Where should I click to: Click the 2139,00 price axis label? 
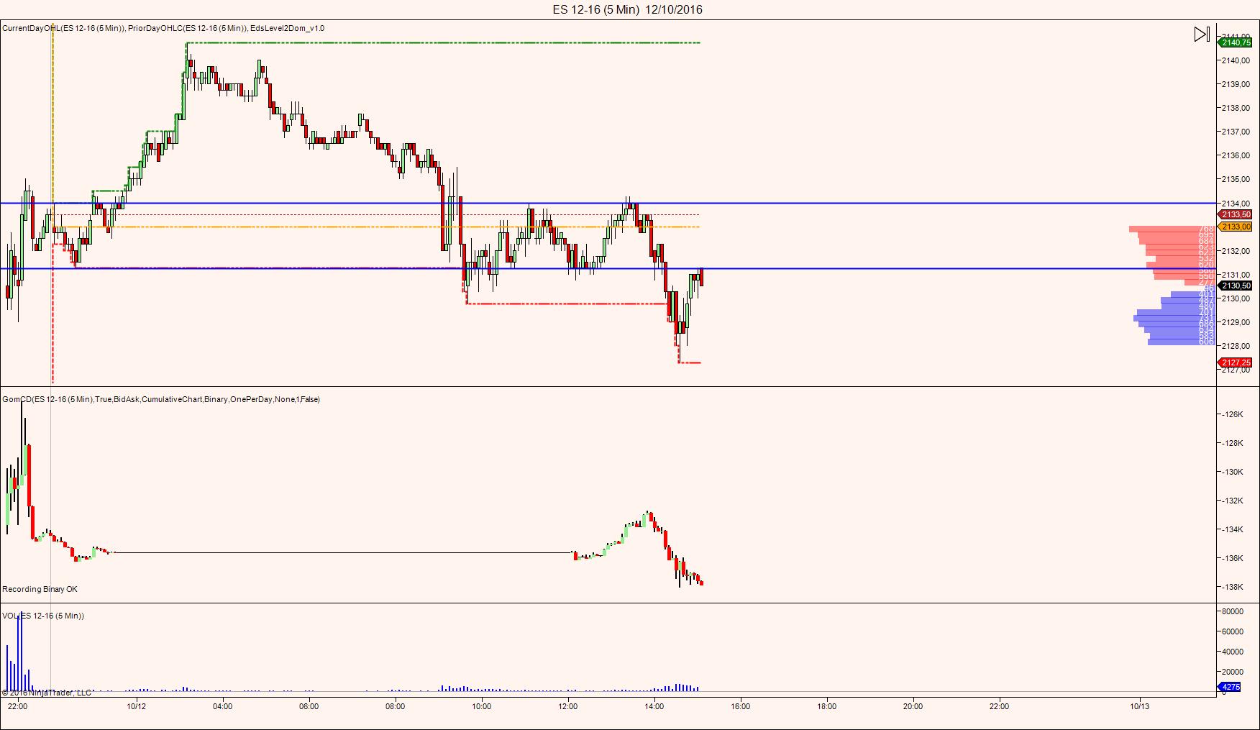pyautogui.click(x=1236, y=84)
